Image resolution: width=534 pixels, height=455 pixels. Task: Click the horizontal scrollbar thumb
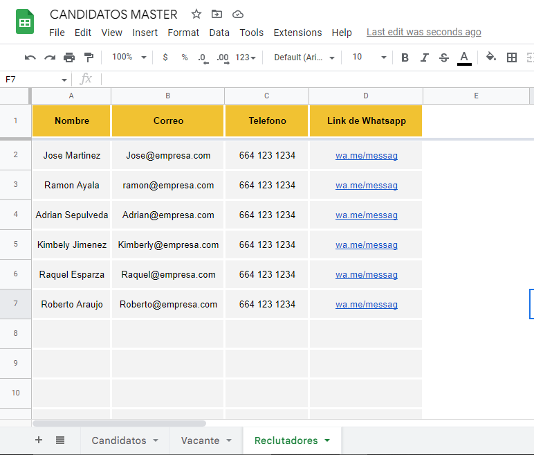pos(119,423)
